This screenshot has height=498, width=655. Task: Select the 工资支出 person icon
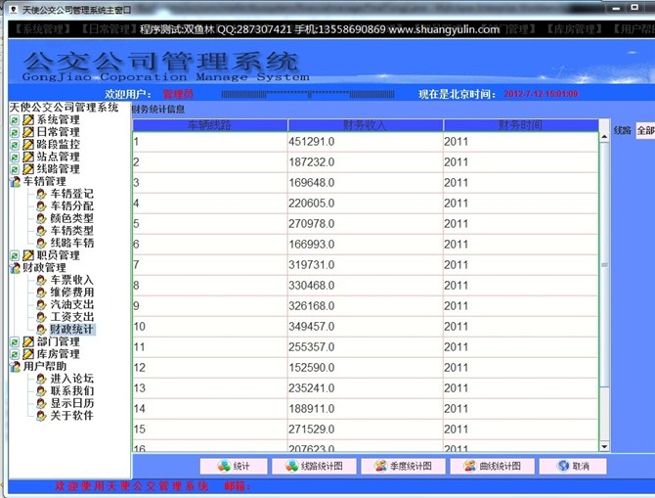click(x=42, y=317)
